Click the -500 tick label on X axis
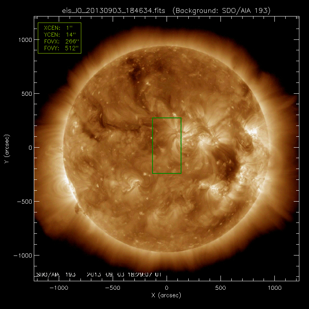 [x=113, y=288]
